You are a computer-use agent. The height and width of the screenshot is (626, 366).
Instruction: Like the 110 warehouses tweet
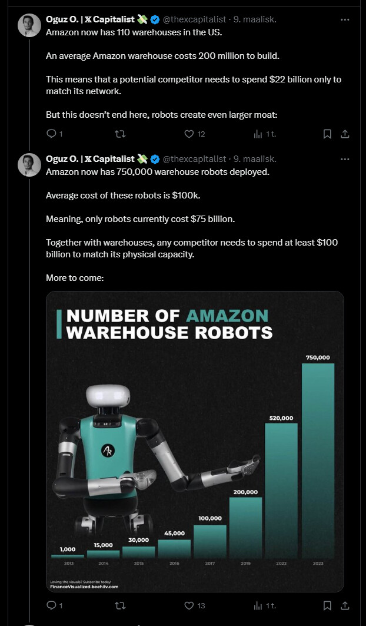coord(189,134)
